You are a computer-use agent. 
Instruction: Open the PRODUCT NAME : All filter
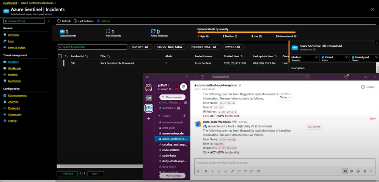[x=204, y=47]
